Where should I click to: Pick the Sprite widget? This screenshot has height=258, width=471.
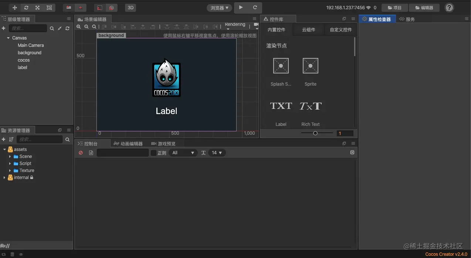coord(311,72)
